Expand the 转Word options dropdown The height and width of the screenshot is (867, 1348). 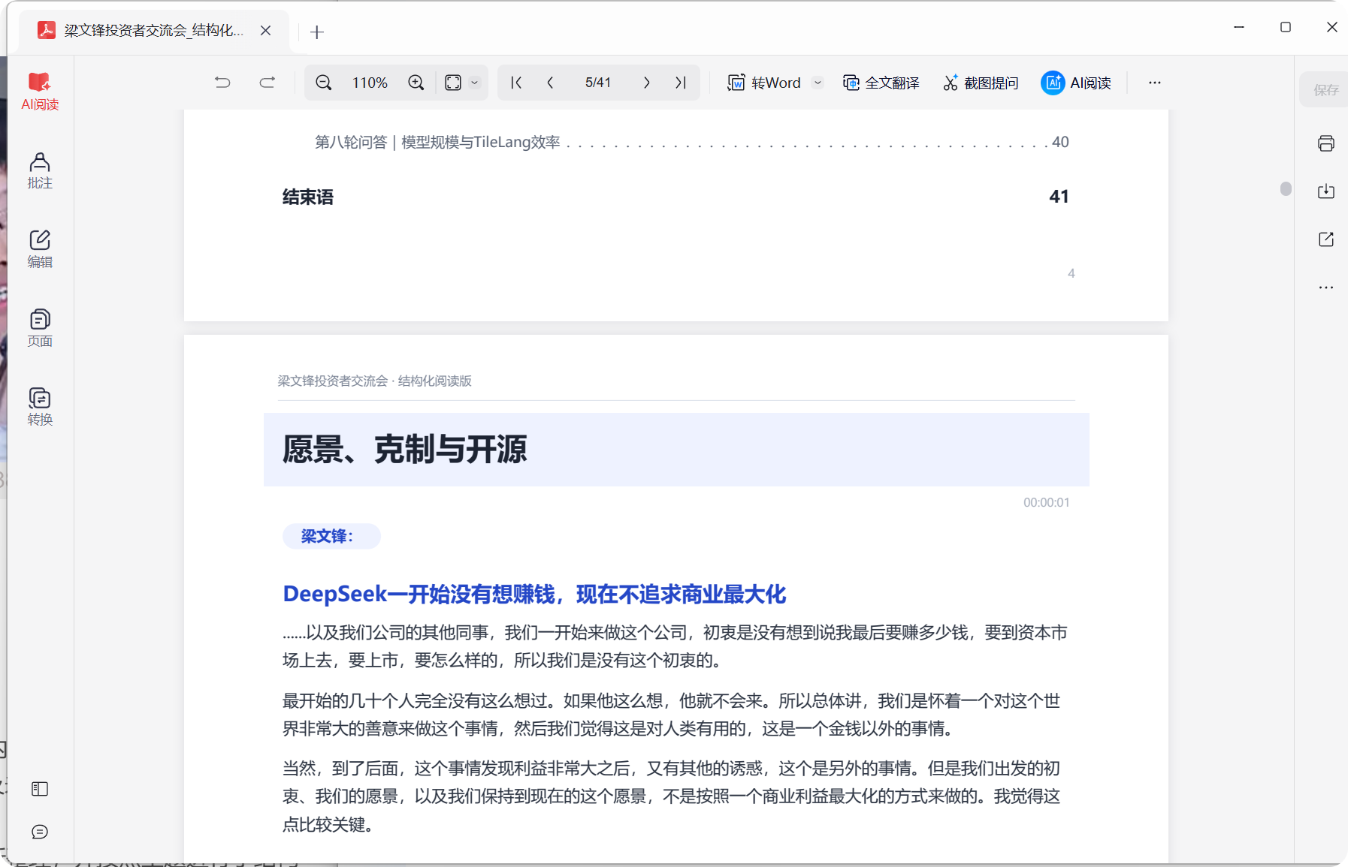click(818, 83)
